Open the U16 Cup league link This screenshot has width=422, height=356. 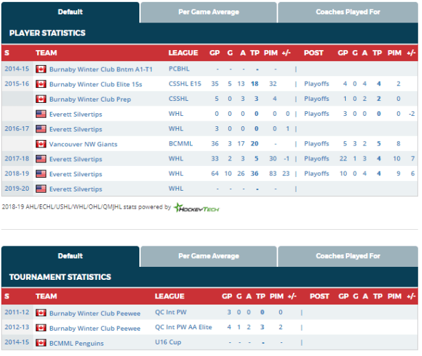coord(169,341)
